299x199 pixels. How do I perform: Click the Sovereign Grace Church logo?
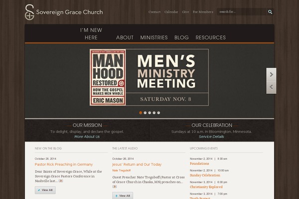64,12
